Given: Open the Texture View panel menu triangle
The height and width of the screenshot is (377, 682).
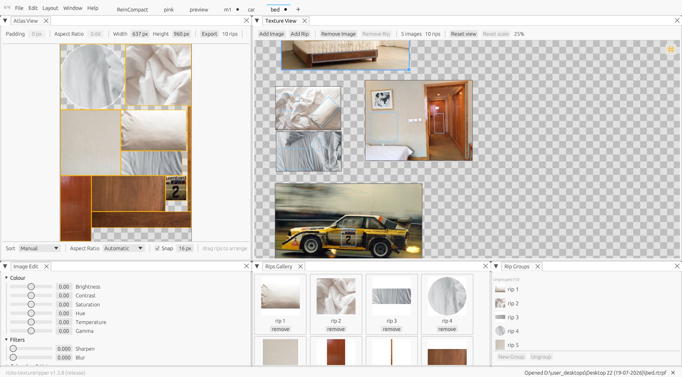Looking at the screenshot, I should 257,21.
